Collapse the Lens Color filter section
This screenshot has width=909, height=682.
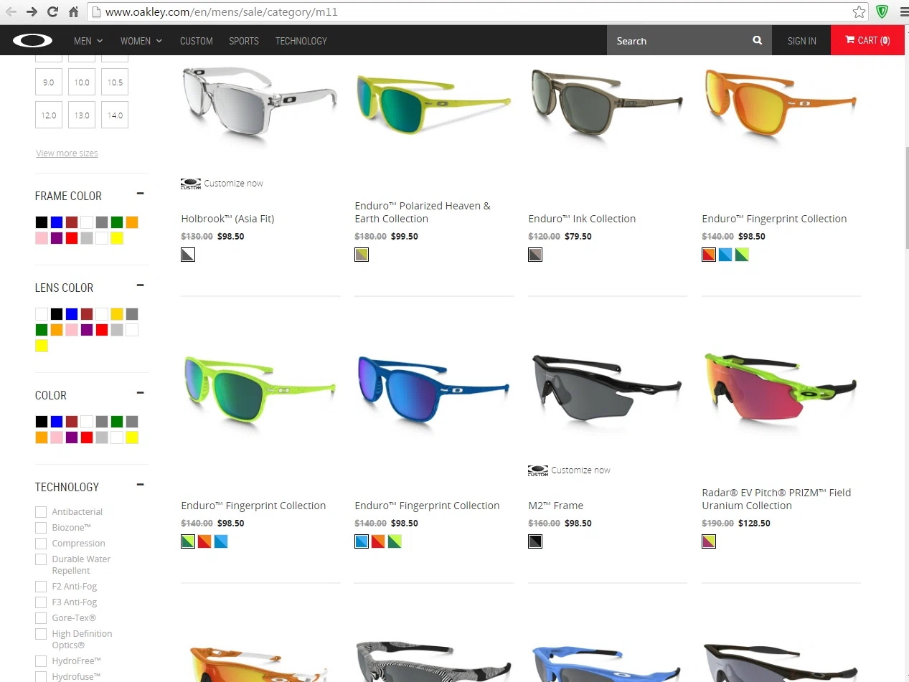click(x=141, y=285)
